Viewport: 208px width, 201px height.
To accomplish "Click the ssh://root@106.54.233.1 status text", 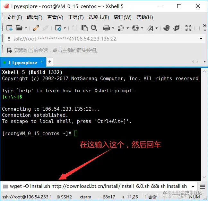I will (x=27, y=197).
